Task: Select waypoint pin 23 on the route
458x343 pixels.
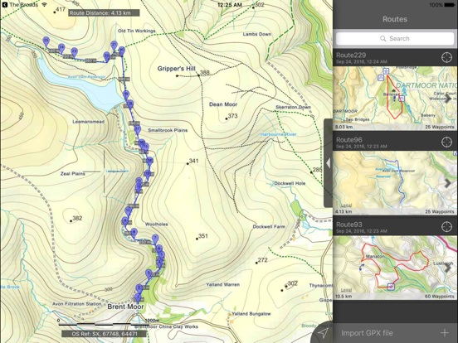Action: (74, 52)
